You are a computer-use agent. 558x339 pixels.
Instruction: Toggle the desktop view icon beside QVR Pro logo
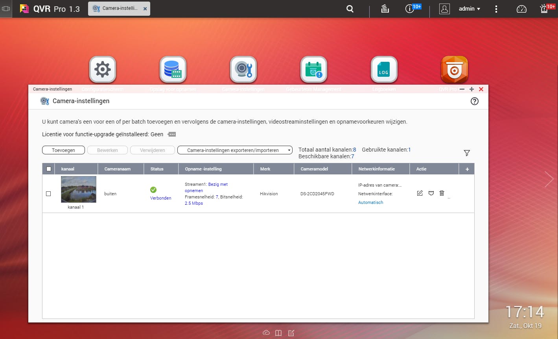coord(6,9)
